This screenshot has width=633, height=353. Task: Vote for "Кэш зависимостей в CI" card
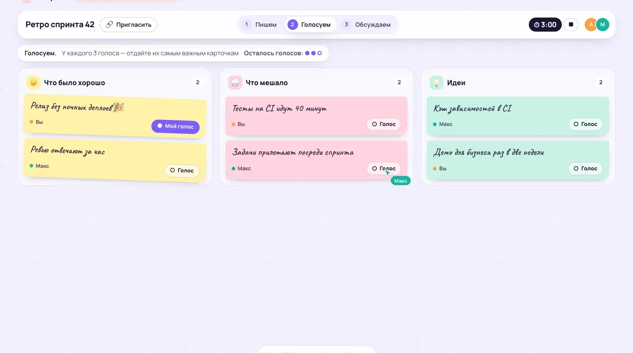click(x=586, y=124)
